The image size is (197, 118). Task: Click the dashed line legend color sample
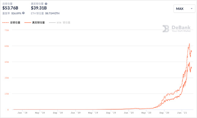[6, 23]
